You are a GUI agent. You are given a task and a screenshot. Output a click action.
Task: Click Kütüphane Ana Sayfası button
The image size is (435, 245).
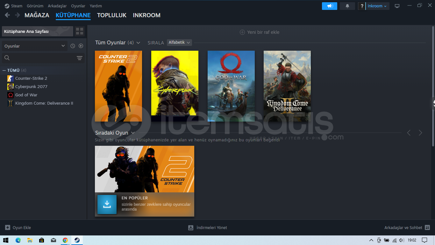click(x=38, y=31)
